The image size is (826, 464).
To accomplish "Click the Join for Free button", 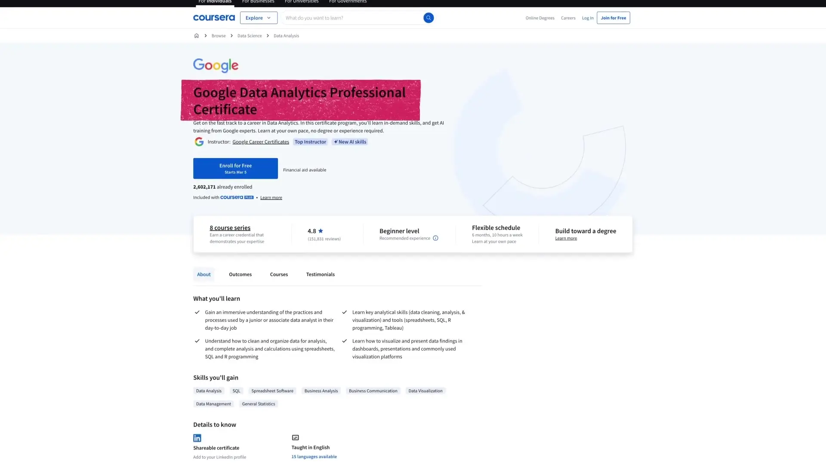I will click(613, 18).
